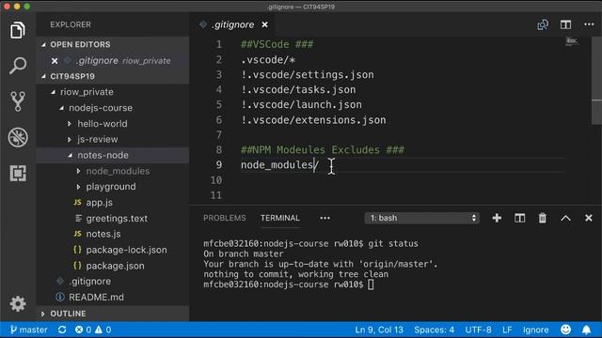Open README.md file
Screen dimensions: 602x338
(x=96, y=297)
